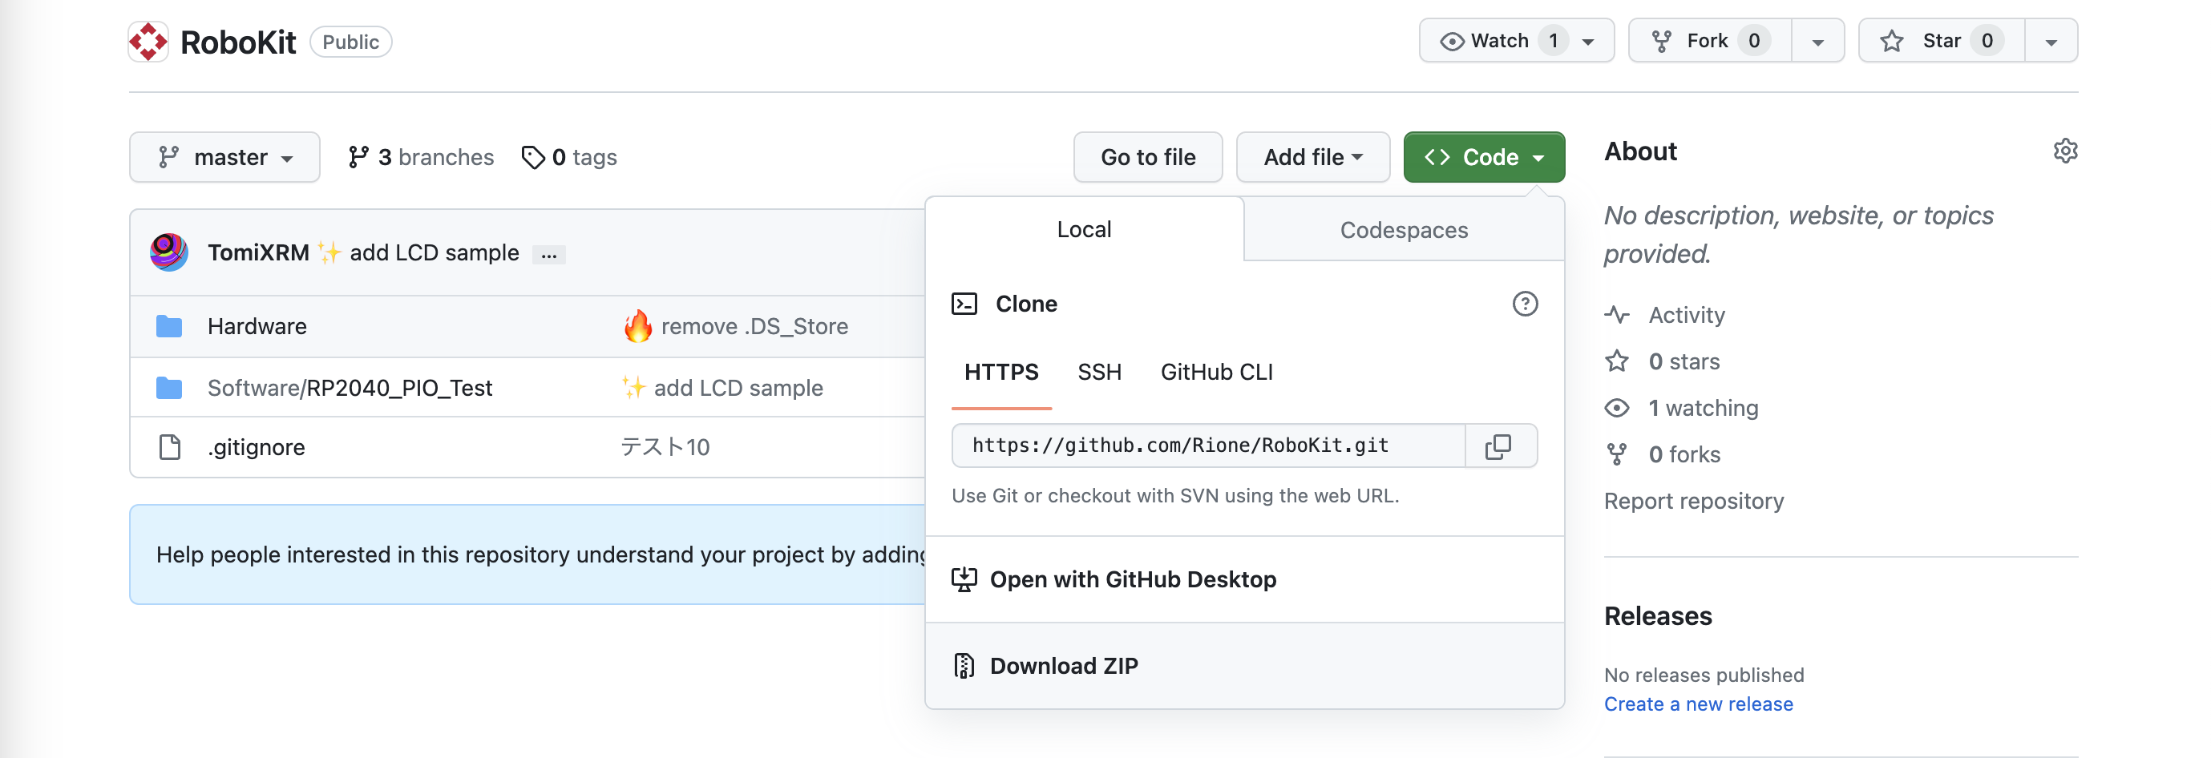
Task: Click the star icon beside 0 stars
Action: (x=1617, y=361)
